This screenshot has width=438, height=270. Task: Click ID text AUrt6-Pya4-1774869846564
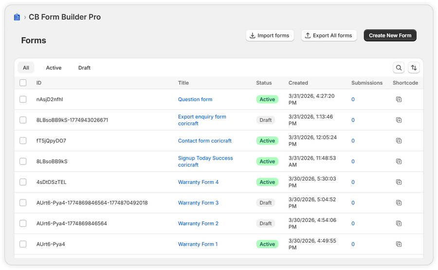(x=72, y=223)
